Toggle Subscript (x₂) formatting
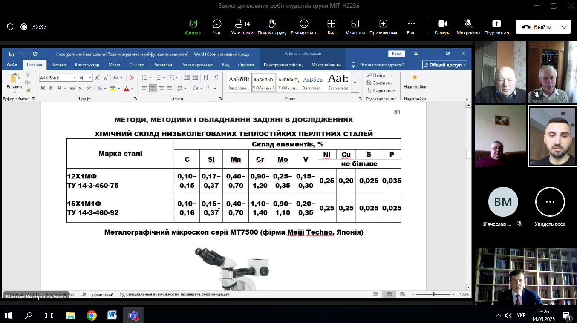 81,88
